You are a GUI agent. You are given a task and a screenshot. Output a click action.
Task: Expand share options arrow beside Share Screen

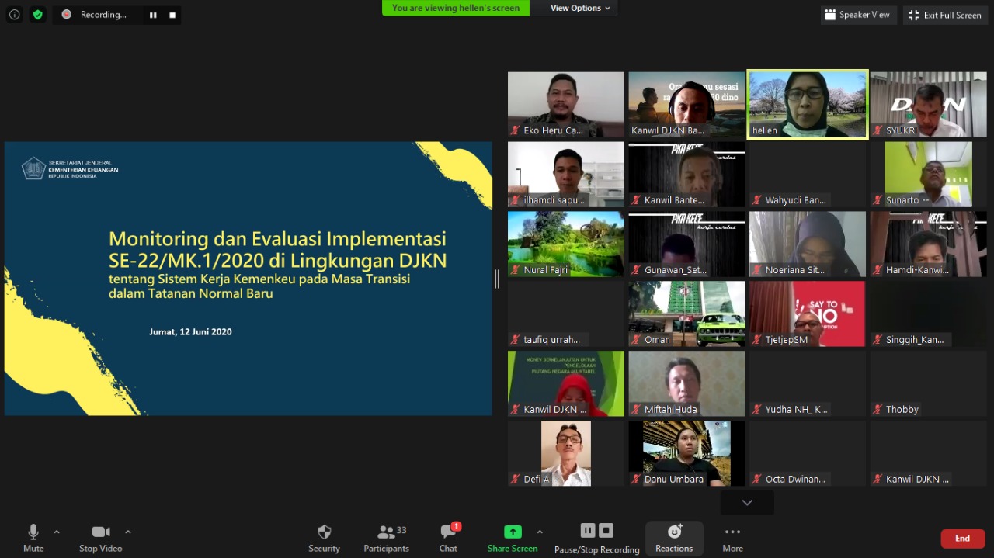pyautogui.click(x=540, y=532)
